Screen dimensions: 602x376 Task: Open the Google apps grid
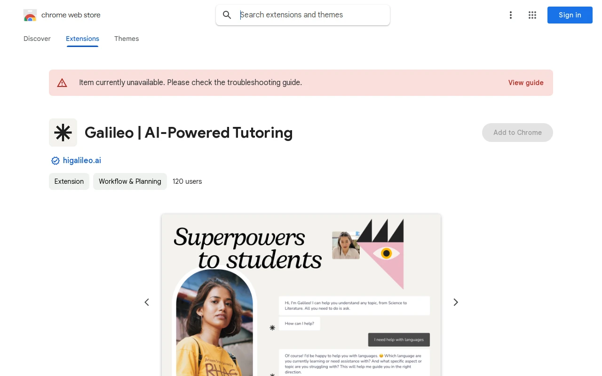(532, 15)
